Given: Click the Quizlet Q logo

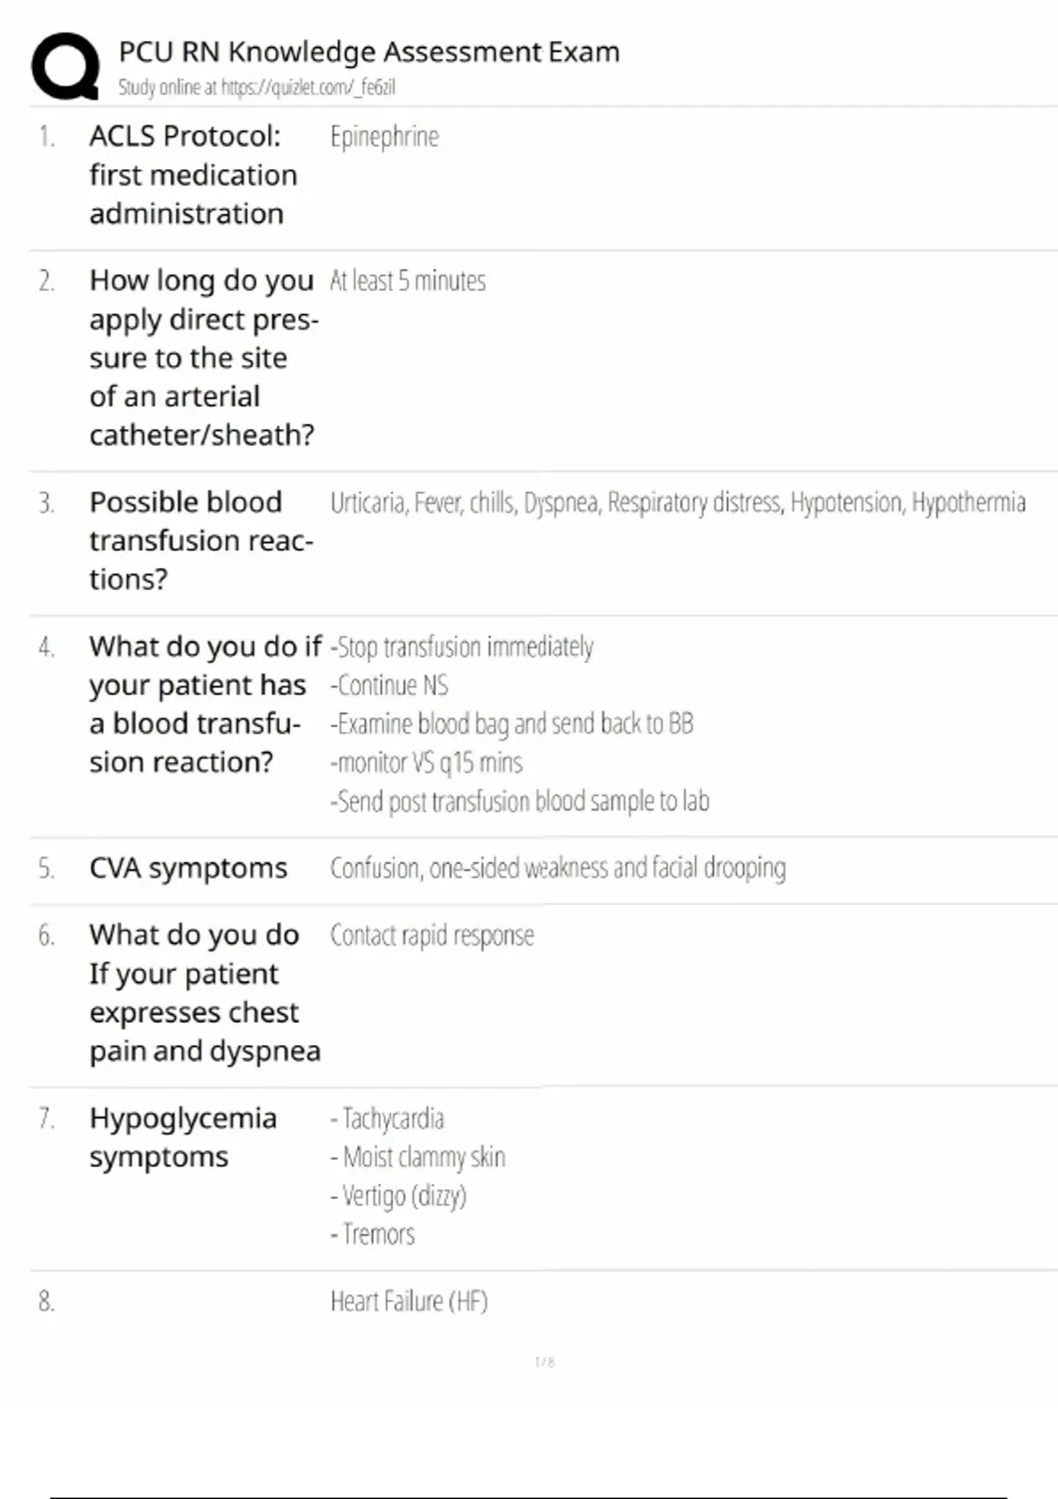Looking at the screenshot, I should [65, 66].
